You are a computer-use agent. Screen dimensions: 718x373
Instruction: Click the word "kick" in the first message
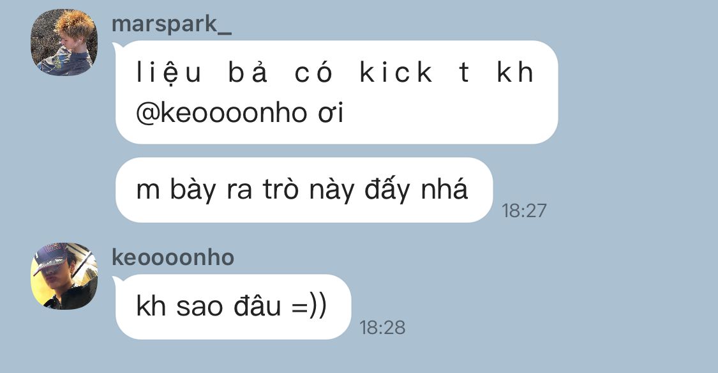[x=396, y=72]
